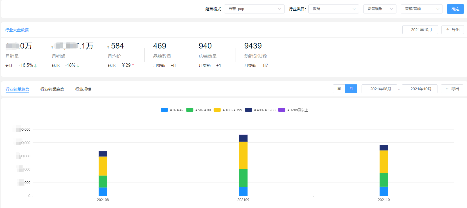Switch to 行业规模 tab
The width and height of the screenshot is (467, 208).
[x=83, y=89]
